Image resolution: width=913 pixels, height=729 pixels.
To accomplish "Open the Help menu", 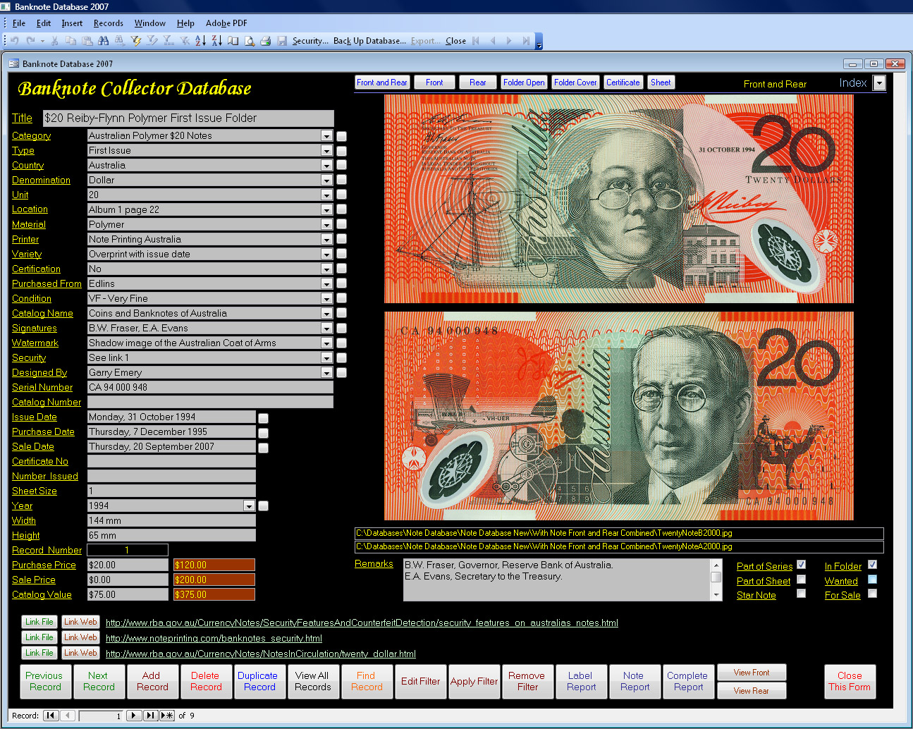I will [x=185, y=23].
